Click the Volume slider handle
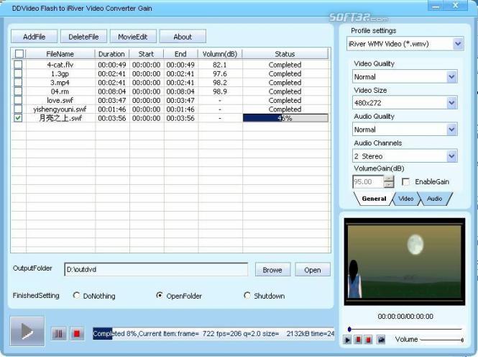Image resolution: width=478 pixels, height=357 pixels. pyautogui.click(x=462, y=340)
